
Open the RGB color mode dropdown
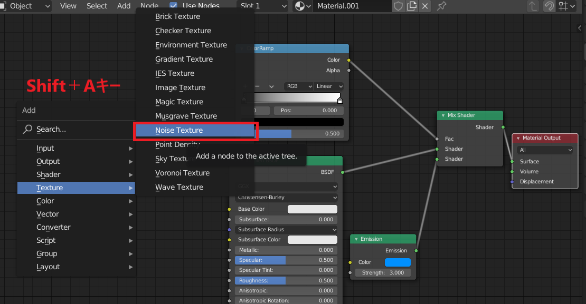pos(298,86)
